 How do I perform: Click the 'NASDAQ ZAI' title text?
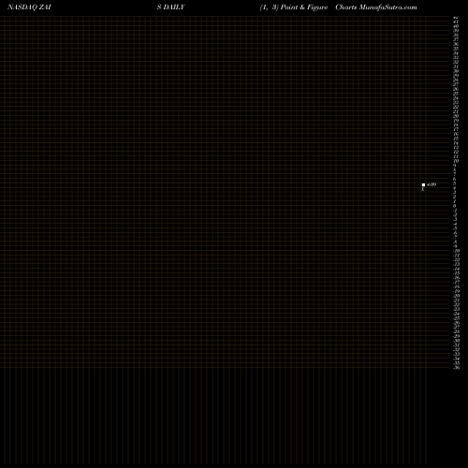coord(29,7)
